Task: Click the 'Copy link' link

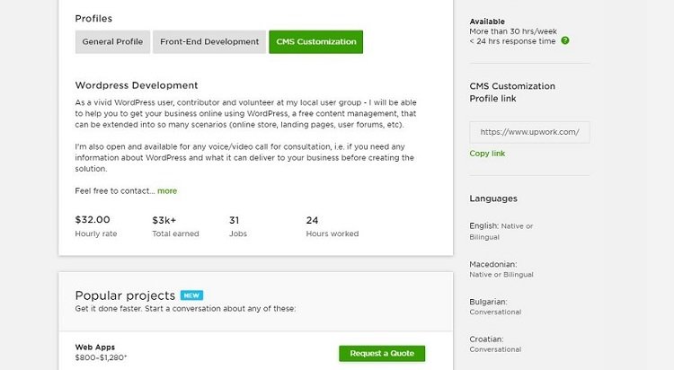Action: 487,154
